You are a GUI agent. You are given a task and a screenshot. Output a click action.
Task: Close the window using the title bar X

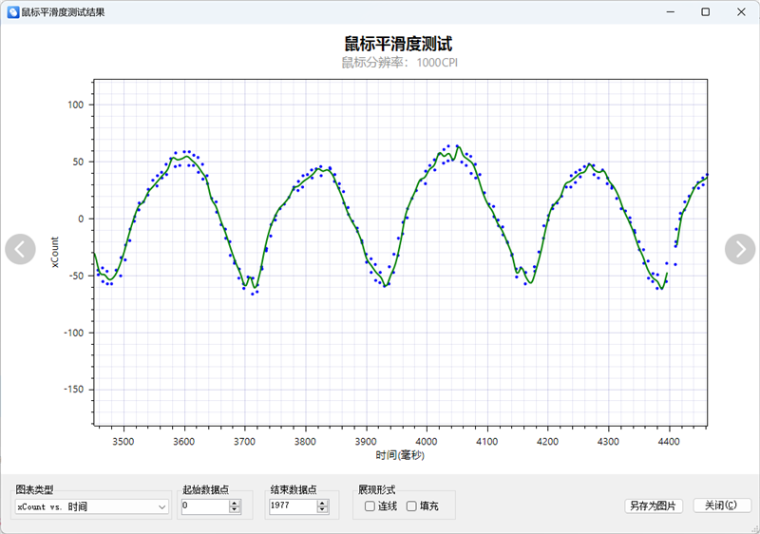740,12
